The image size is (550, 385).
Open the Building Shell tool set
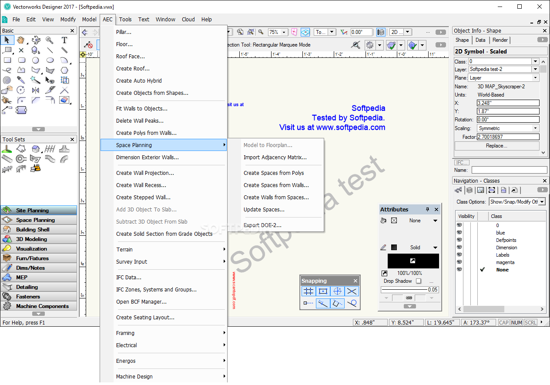tap(39, 230)
